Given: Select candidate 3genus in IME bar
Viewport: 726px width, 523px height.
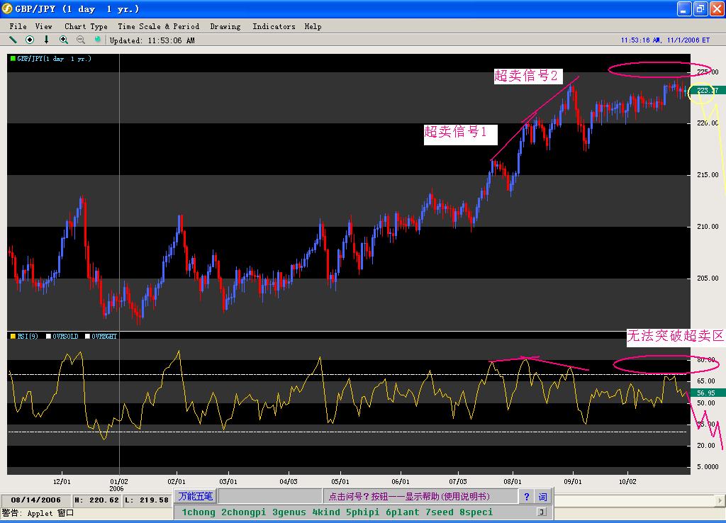Looking at the screenshot, I should pyautogui.click(x=289, y=512).
